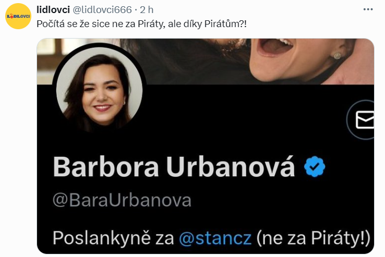Click the (ne za Piráty!) bio text
The height and width of the screenshot is (257, 385).
point(313,238)
